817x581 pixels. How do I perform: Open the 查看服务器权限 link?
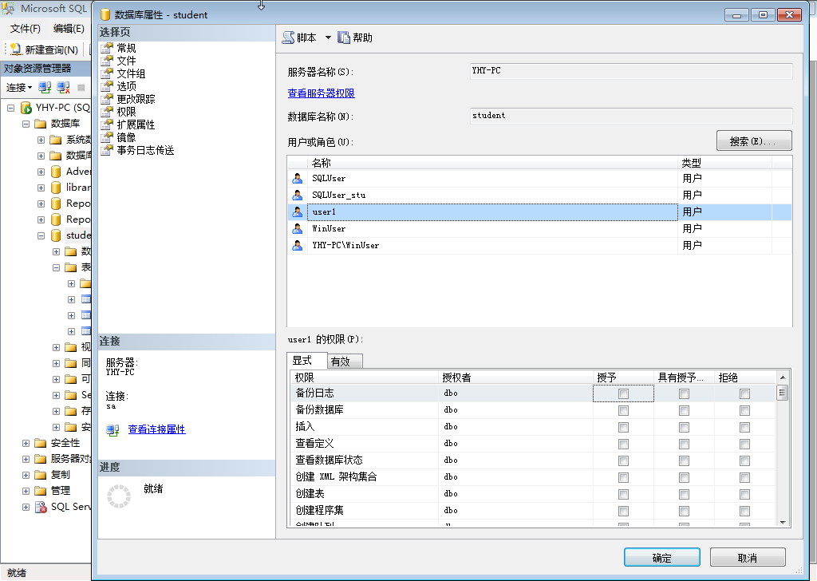click(x=321, y=93)
